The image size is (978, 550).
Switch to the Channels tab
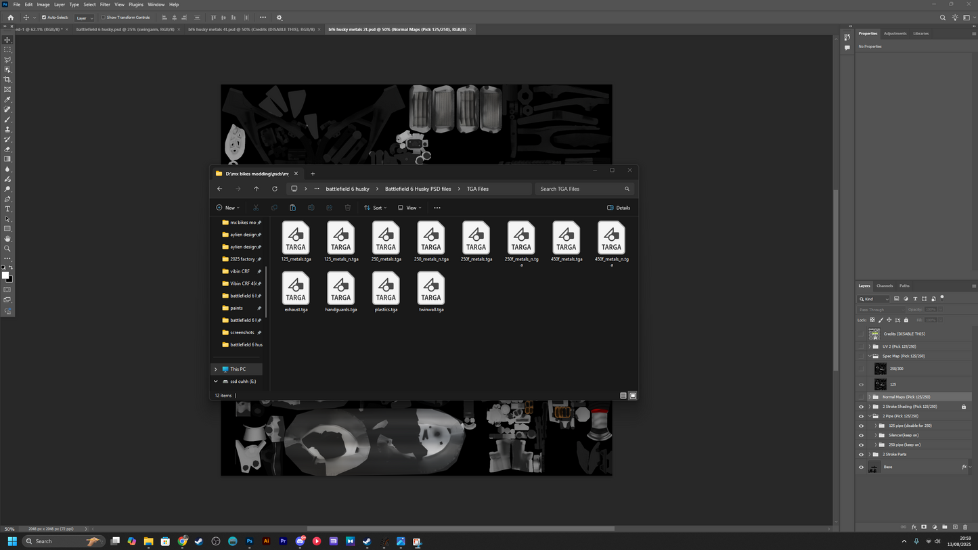[885, 286]
